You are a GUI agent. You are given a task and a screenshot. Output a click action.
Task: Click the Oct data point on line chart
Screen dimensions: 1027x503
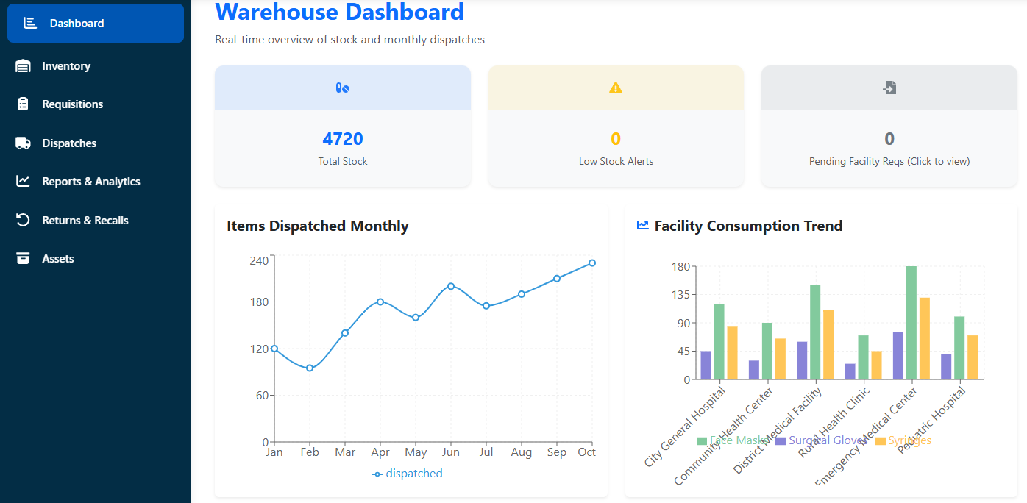click(592, 263)
